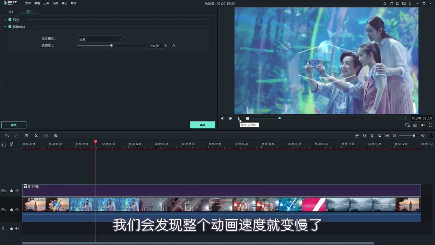The image size is (435, 245).
Task: Redo the last action
Action: [16, 135]
